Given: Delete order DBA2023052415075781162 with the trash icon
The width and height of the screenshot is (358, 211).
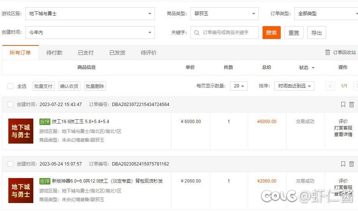Looking at the screenshot, I should [352, 164].
